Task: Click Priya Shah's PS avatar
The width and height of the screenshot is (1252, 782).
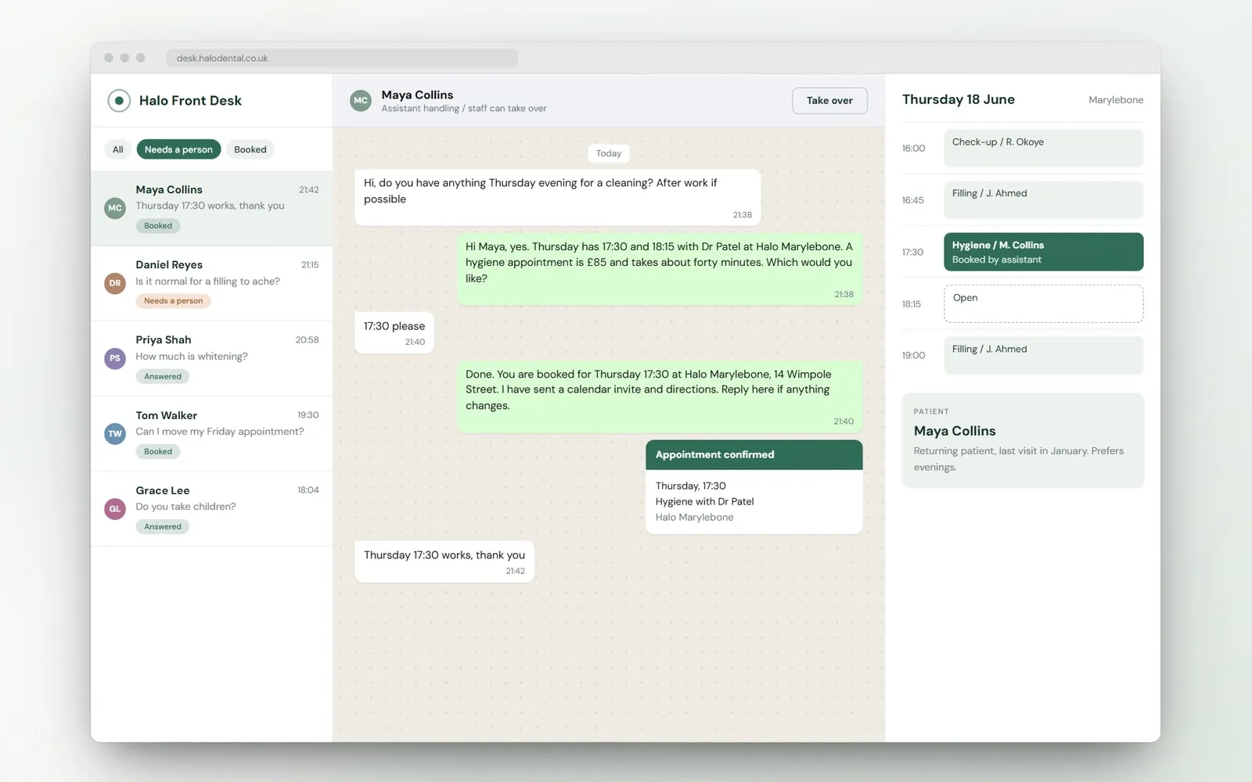Action: point(115,358)
